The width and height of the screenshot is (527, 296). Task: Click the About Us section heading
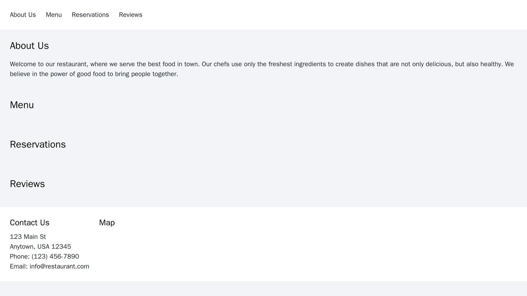point(29,46)
